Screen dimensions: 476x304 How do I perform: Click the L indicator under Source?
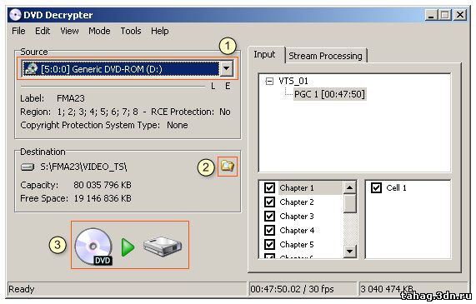click(213, 86)
